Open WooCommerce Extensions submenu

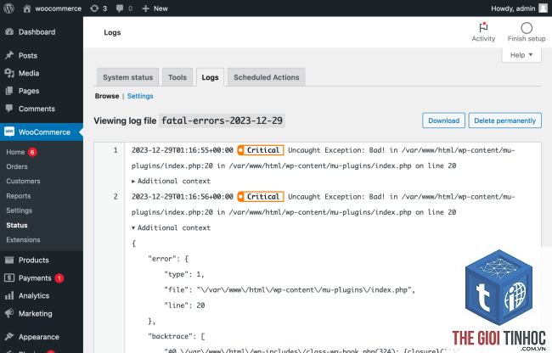click(23, 240)
